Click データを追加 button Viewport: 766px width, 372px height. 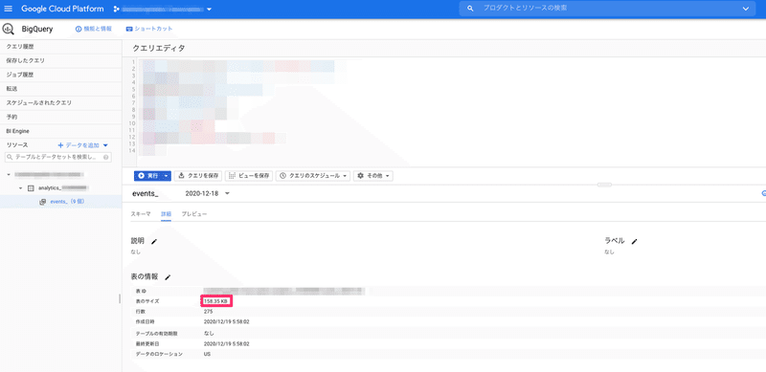coord(79,145)
